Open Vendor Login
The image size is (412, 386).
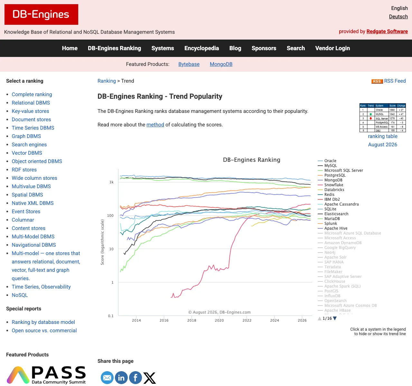332,48
